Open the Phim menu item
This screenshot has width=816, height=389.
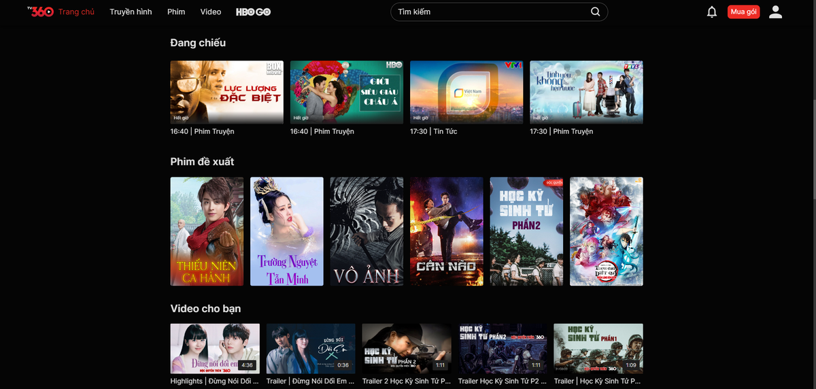tap(176, 12)
